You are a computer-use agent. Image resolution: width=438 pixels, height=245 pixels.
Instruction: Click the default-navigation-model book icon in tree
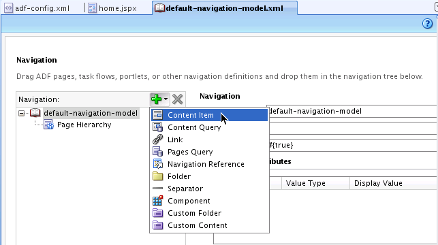click(35, 113)
